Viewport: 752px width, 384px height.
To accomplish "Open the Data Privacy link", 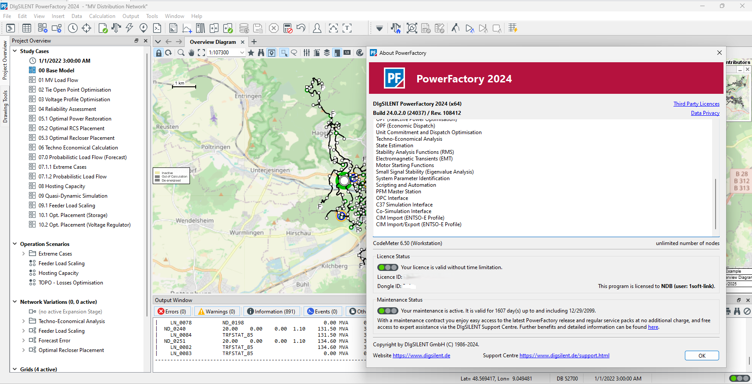I will tap(705, 113).
